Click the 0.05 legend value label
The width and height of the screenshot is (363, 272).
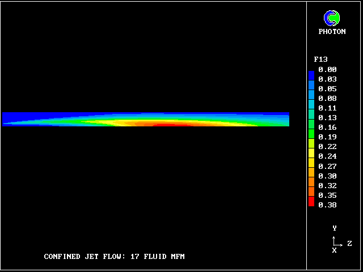pos(327,89)
